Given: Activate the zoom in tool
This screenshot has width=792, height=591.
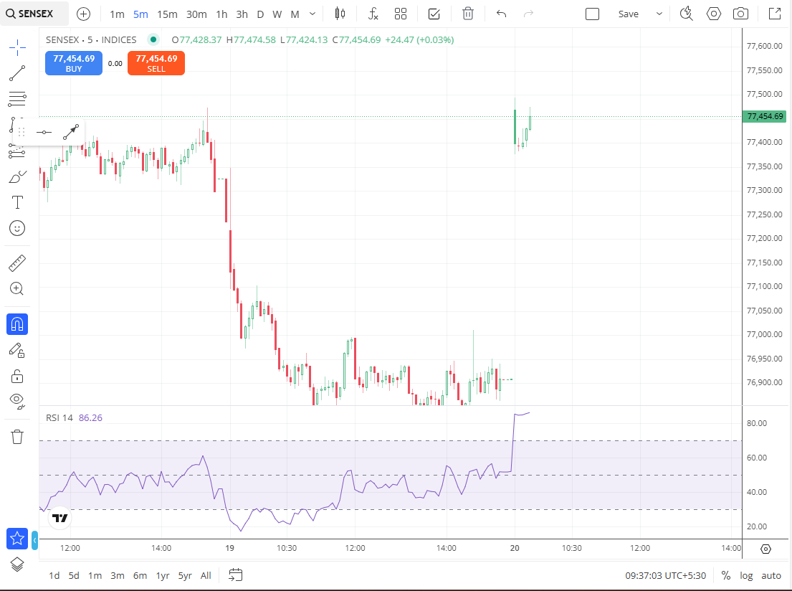Looking at the screenshot, I should point(17,288).
